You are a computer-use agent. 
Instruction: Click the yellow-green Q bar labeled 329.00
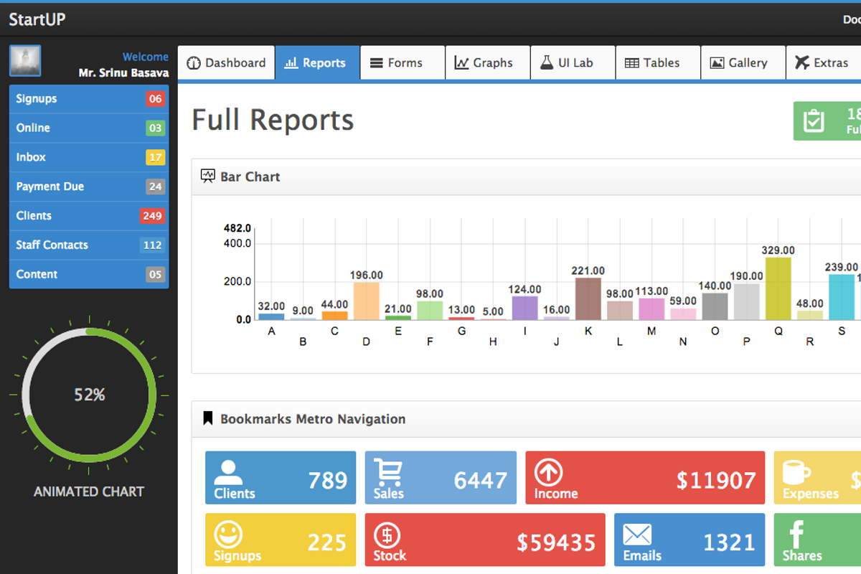778,288
